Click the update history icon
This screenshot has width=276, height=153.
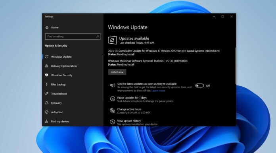pyautogui.click(x=113, y=122)
